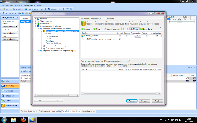Viewport: 197px width, 123px height.
Task: Select Proyecto 1 in projects list
Action: 26,22
